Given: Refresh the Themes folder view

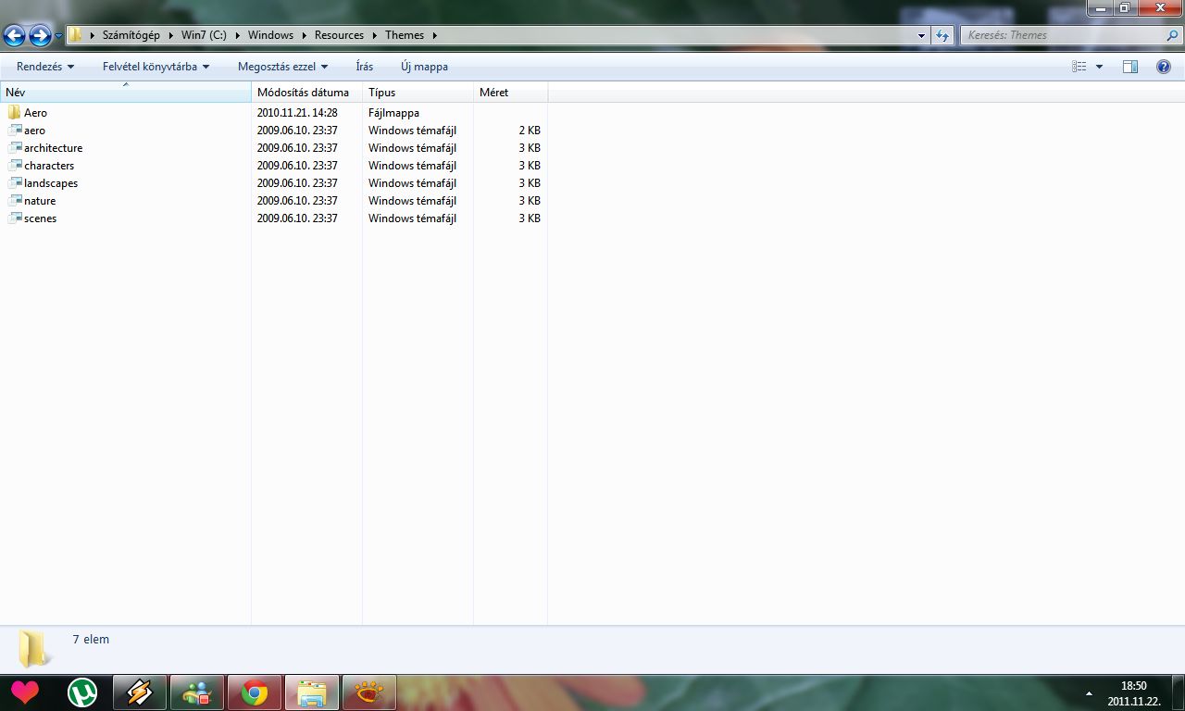Looking at the screenshot, I should click(x=942, y=35).
